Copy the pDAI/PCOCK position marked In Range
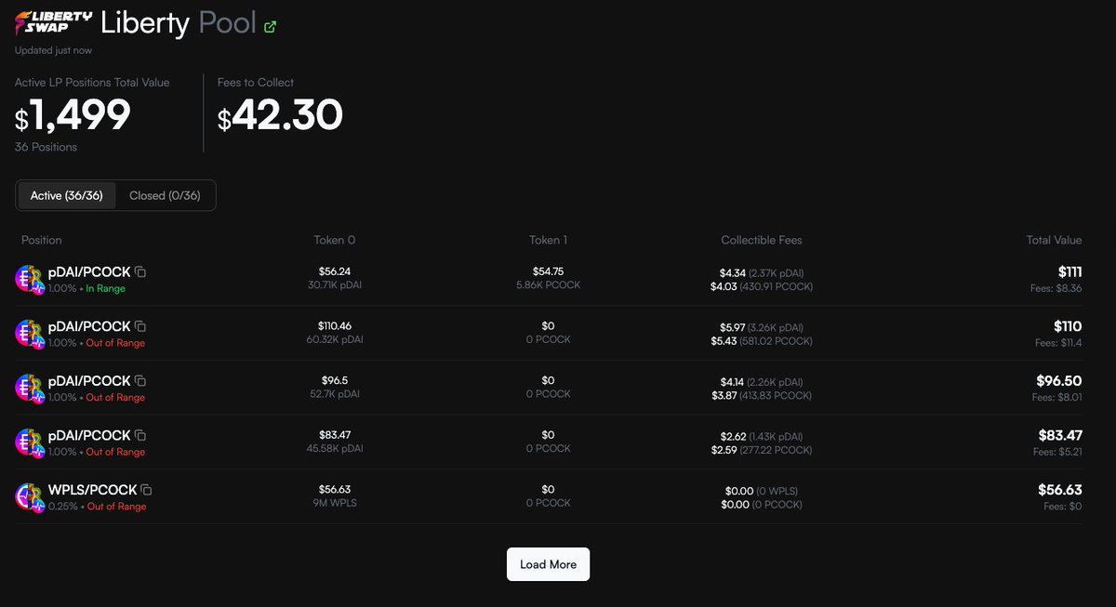 click(140, 272)
